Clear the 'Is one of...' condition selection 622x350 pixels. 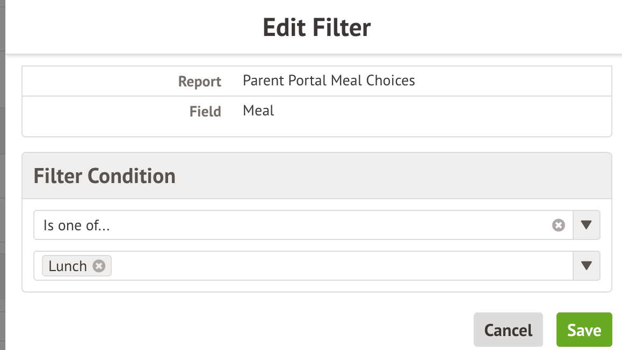[559, 225]
